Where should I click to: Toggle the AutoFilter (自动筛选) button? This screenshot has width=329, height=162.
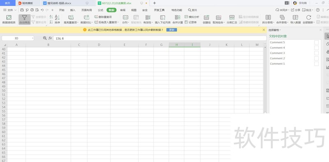[25, 19]
